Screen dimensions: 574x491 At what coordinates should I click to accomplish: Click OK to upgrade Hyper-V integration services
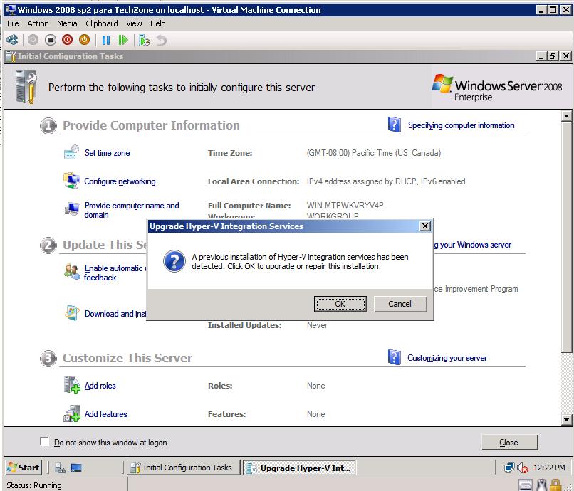[340, 303]
